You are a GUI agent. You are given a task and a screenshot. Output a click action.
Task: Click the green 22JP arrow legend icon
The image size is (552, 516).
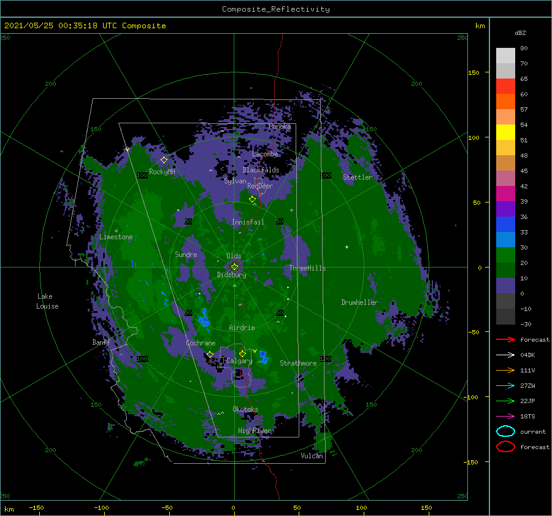[505, 401]
